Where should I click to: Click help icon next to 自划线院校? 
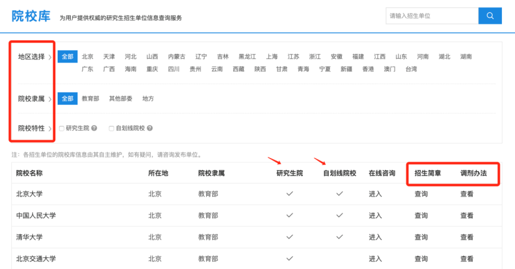tap(150, 128)
